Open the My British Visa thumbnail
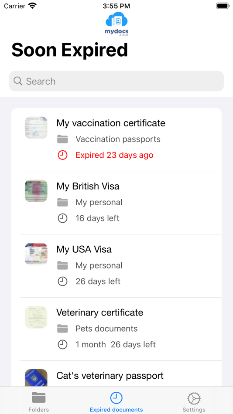The height and width of the screenshot is (414, 233). (x=36, y=191)
